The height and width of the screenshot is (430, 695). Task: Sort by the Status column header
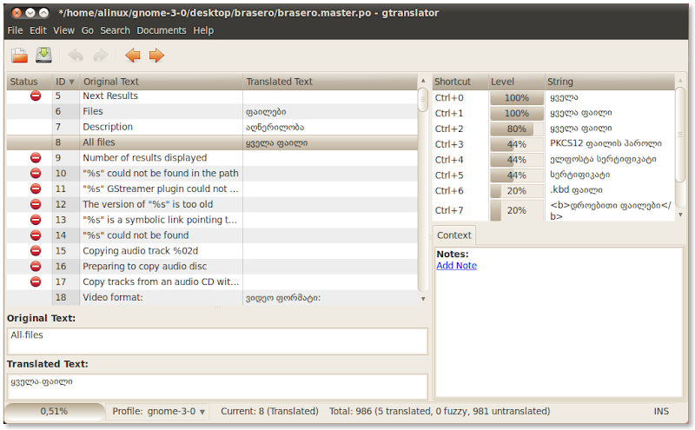[x=30, y=82]
